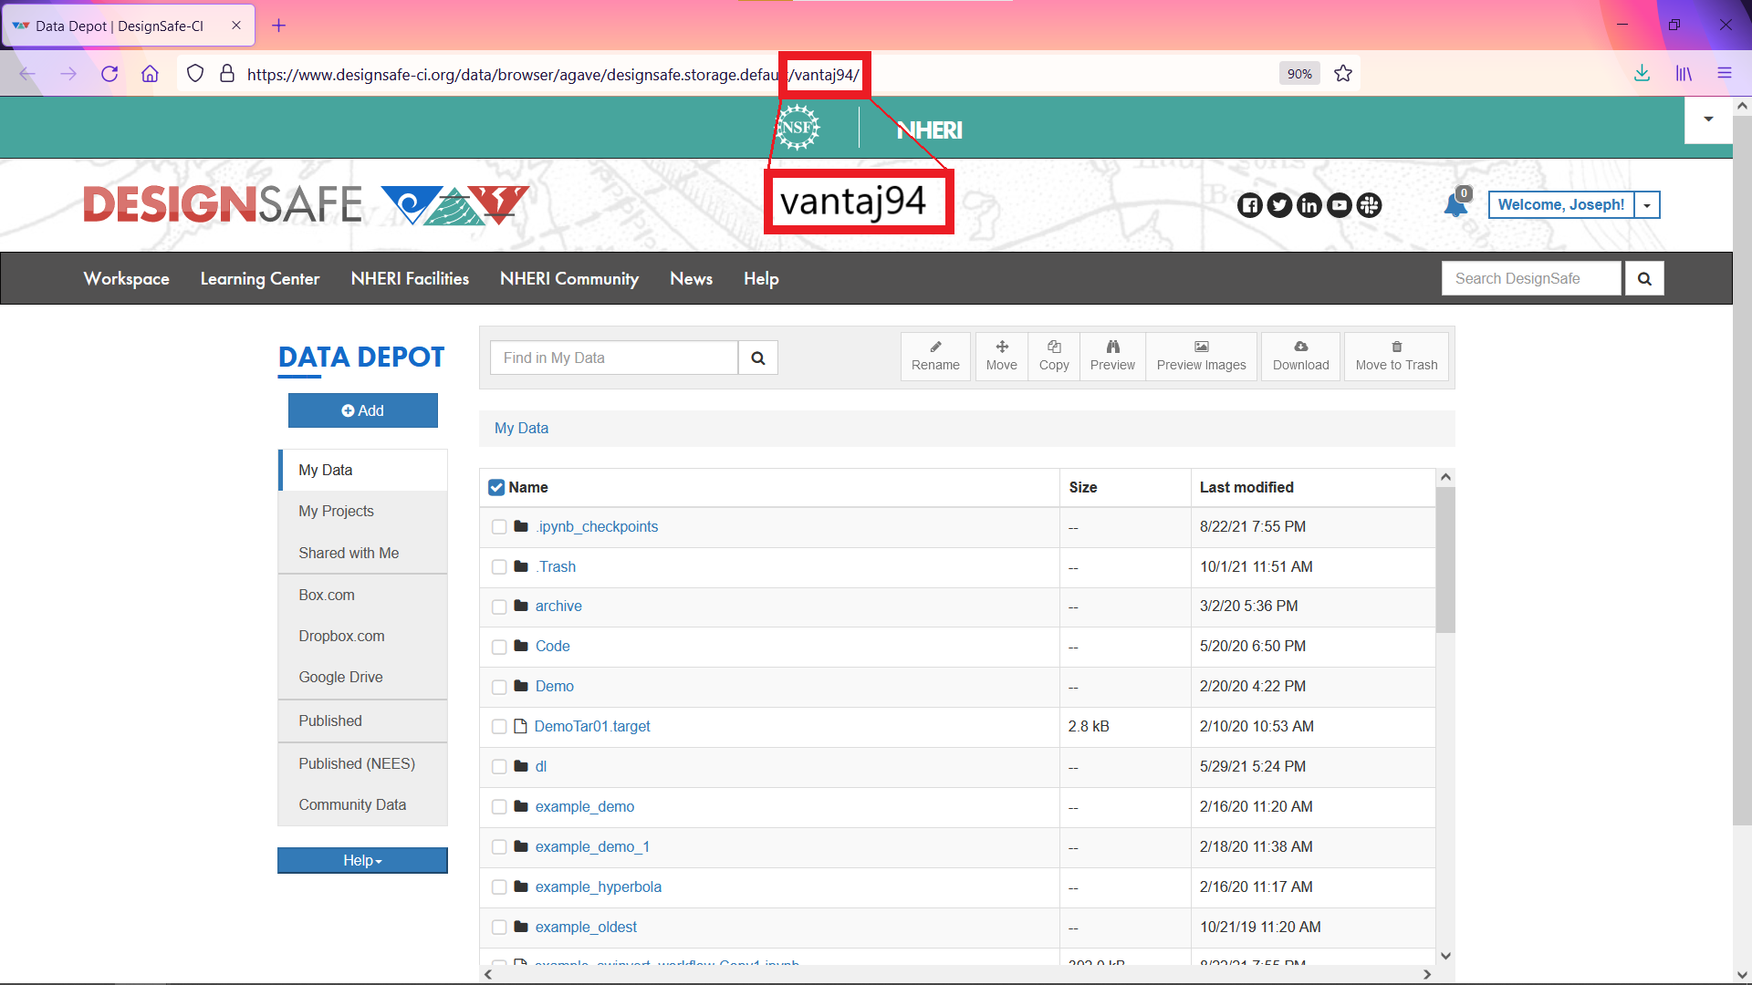Viewport: 1752px width, 985px height.
Task: Open the Help menu in navbar
Action: click(761, 278)
